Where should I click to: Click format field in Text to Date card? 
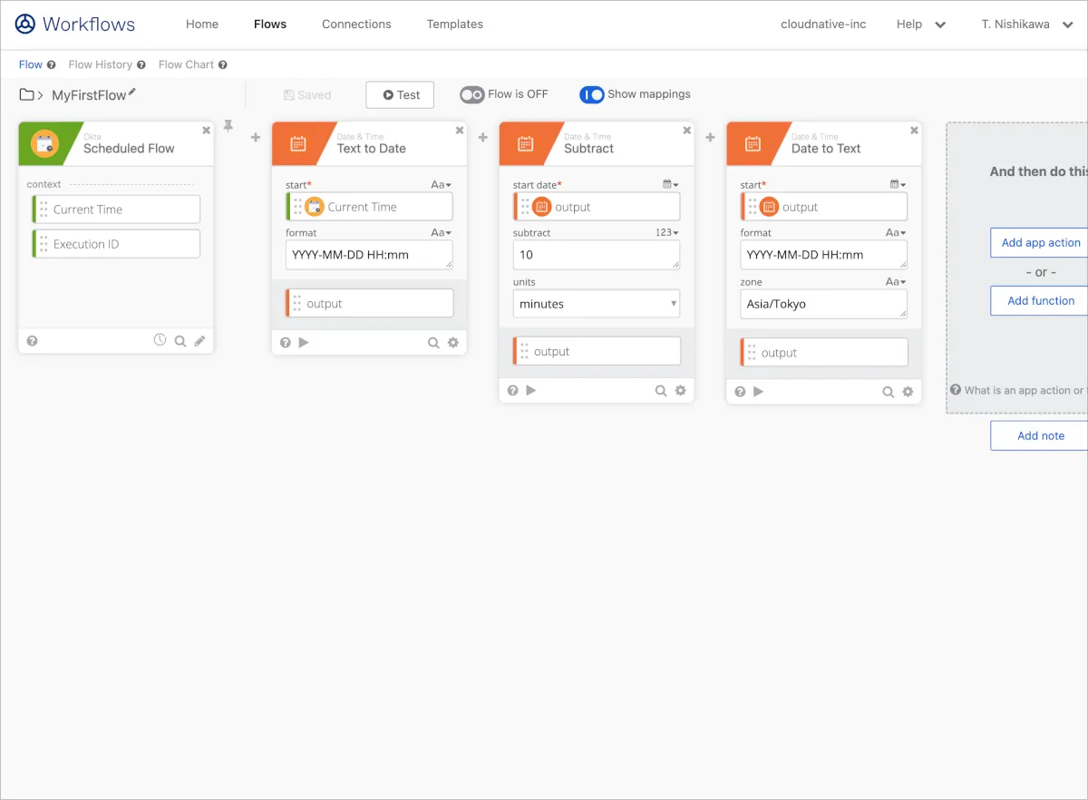(369, 255)
